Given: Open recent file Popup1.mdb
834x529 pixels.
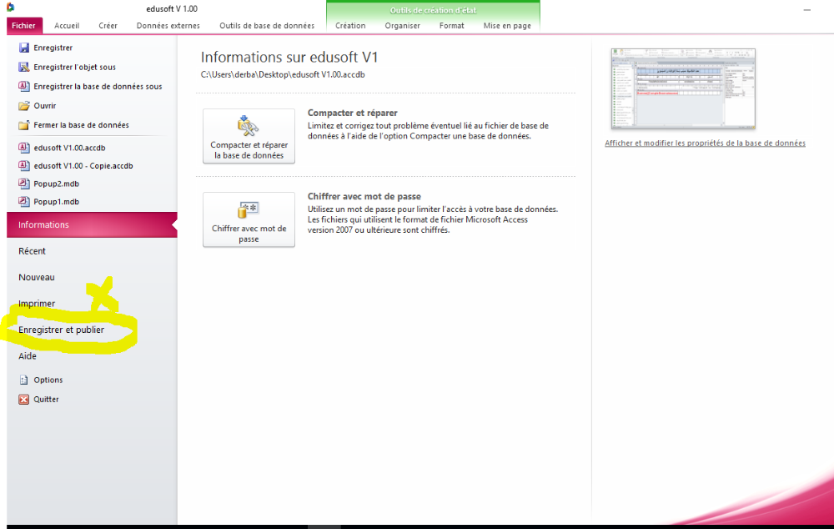Looking at the screenshot, I should (57, 202).
